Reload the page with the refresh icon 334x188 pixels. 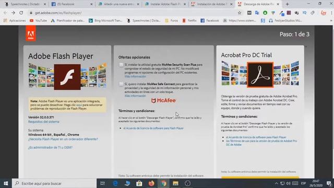(21, 13)
